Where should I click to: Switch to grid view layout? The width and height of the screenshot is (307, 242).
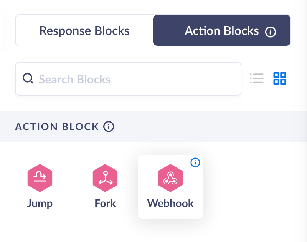[x=280, y=78]
